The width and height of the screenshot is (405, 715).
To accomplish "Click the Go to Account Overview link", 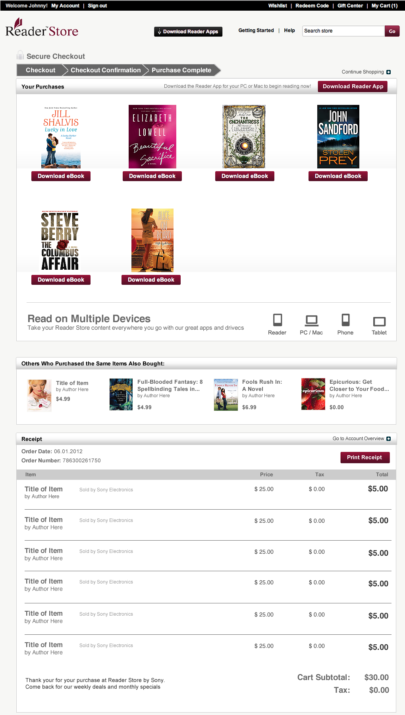I will tap(358, 439).
